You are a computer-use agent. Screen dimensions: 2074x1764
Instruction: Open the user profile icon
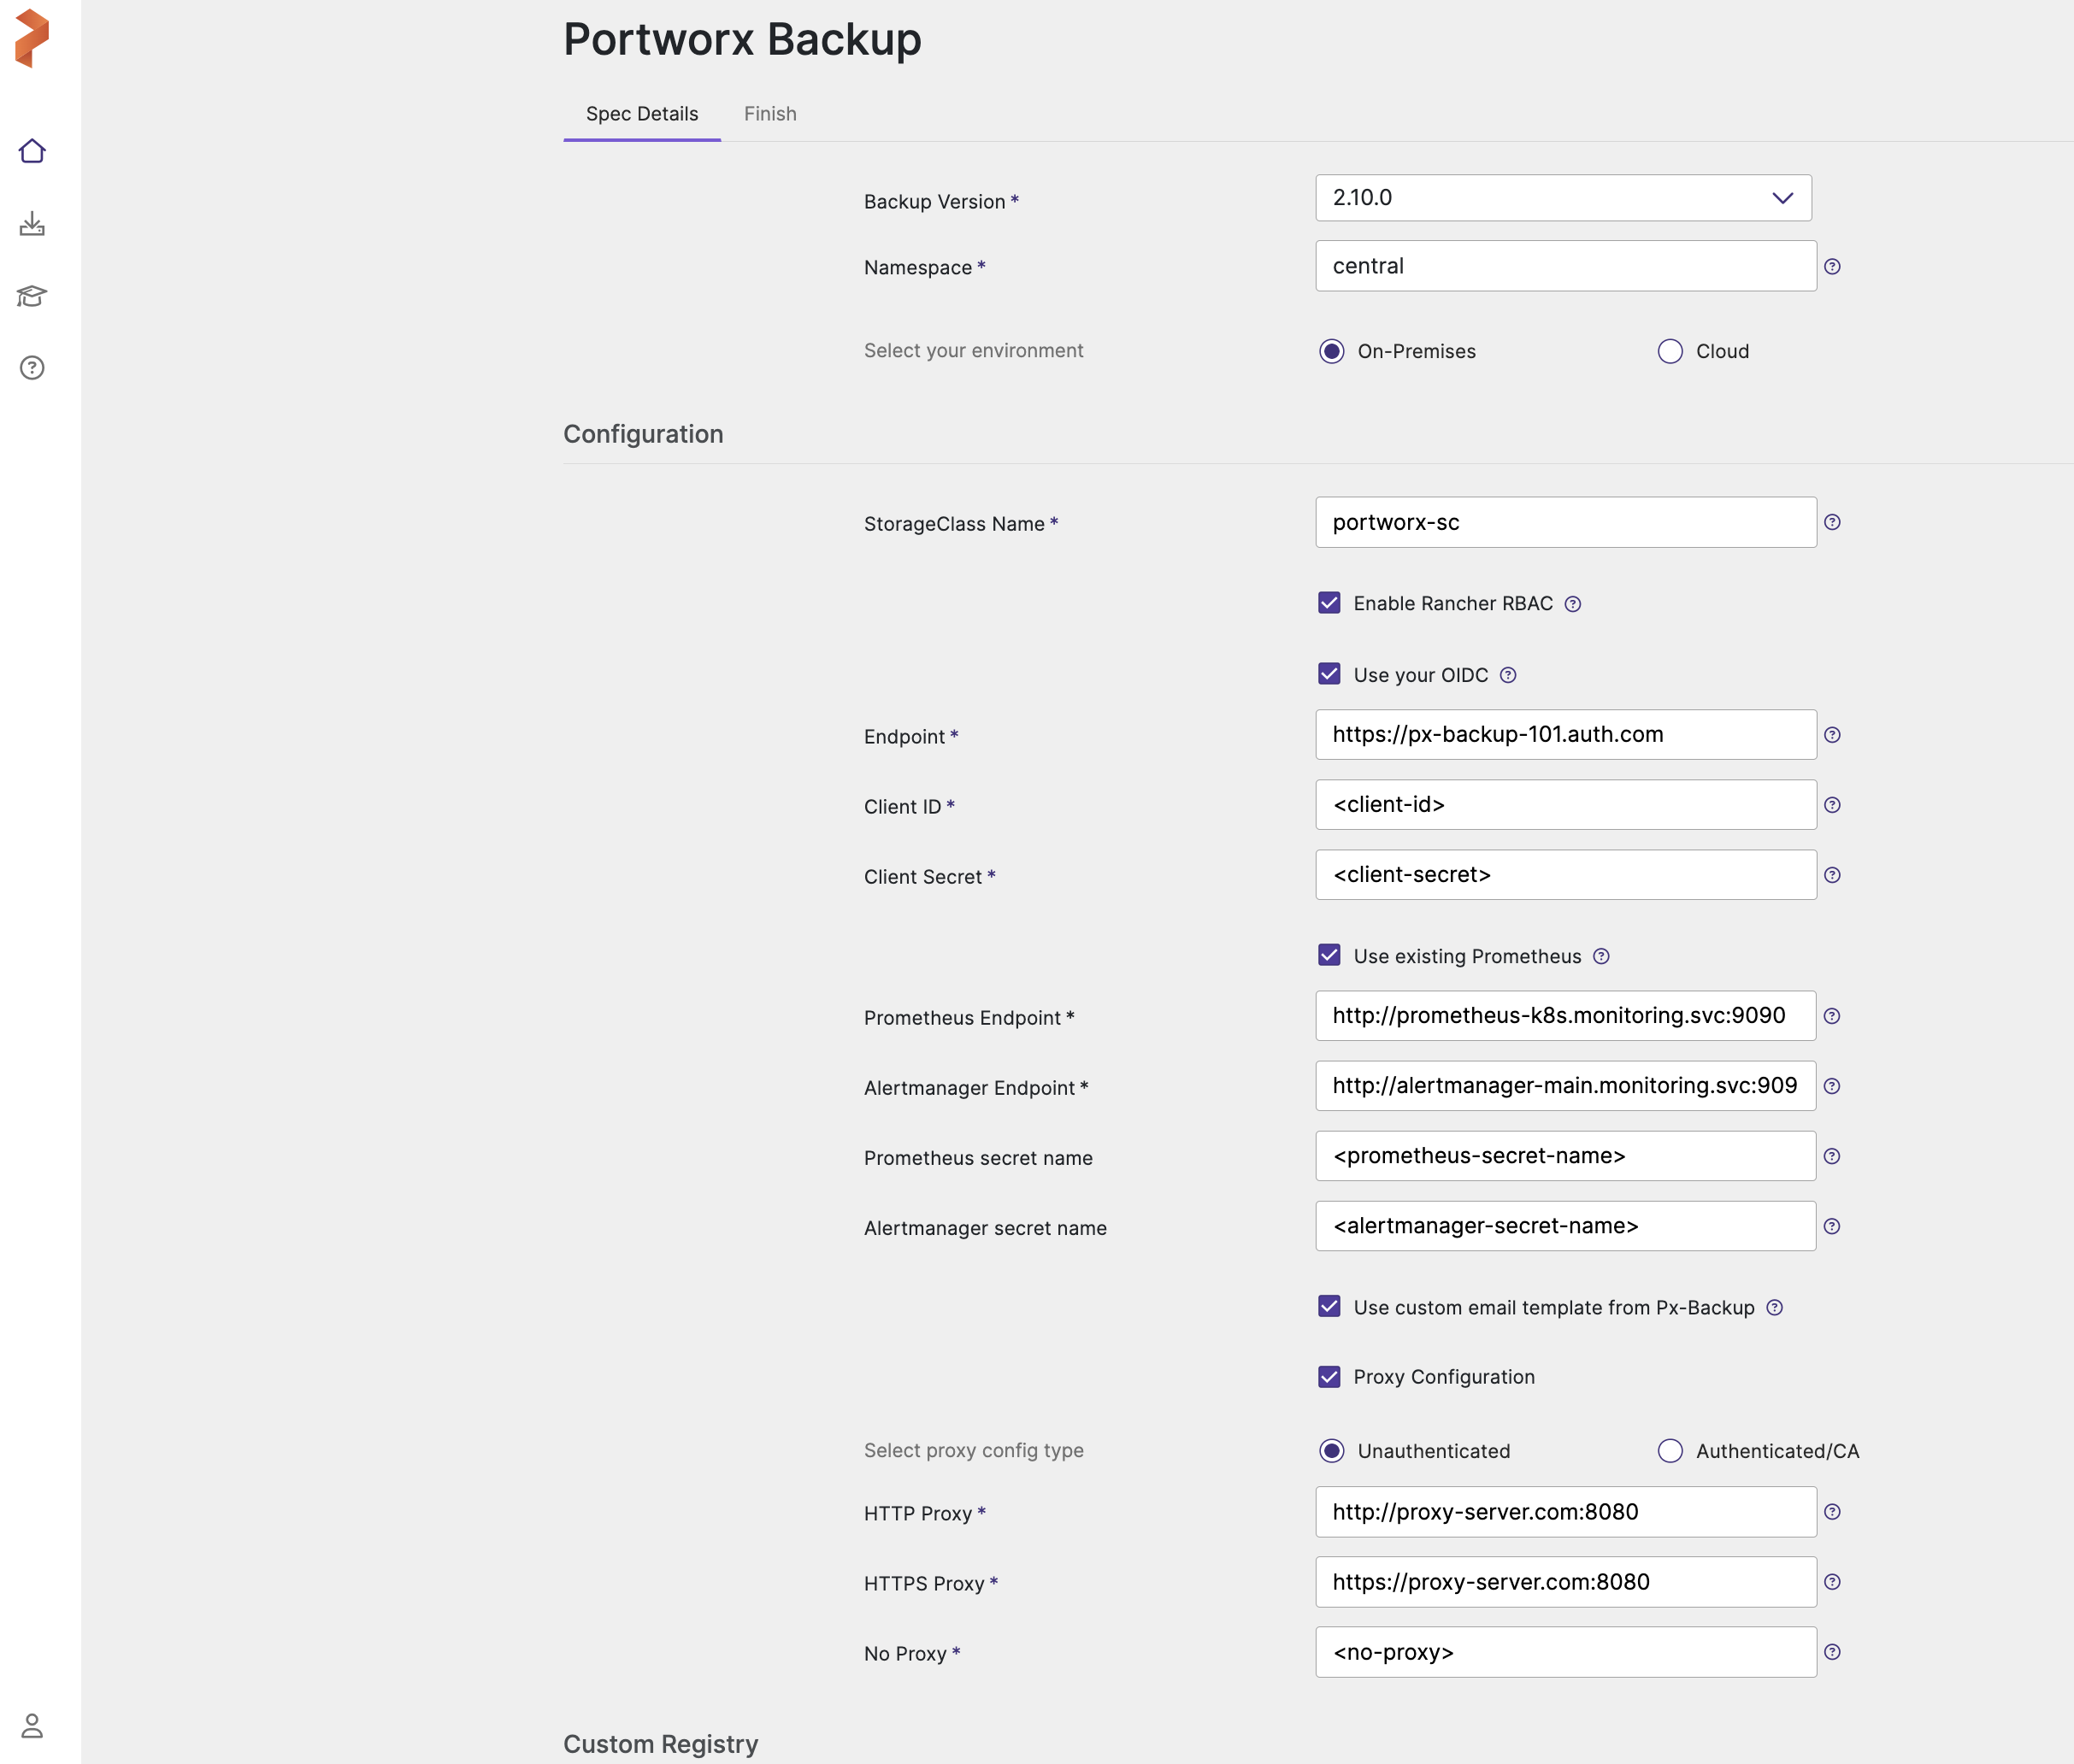32,1725
